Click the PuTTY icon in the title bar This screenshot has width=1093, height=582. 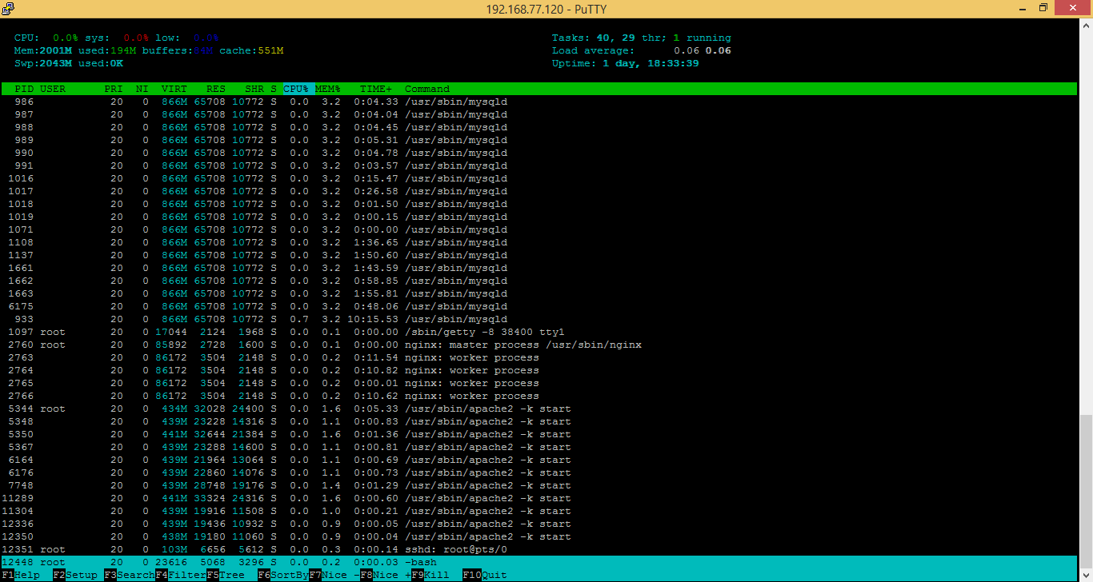coord(9,8)
